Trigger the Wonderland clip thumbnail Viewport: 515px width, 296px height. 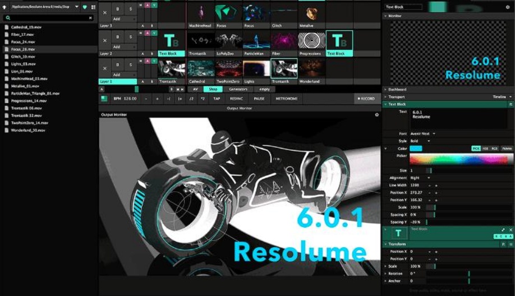click(311, 68)
